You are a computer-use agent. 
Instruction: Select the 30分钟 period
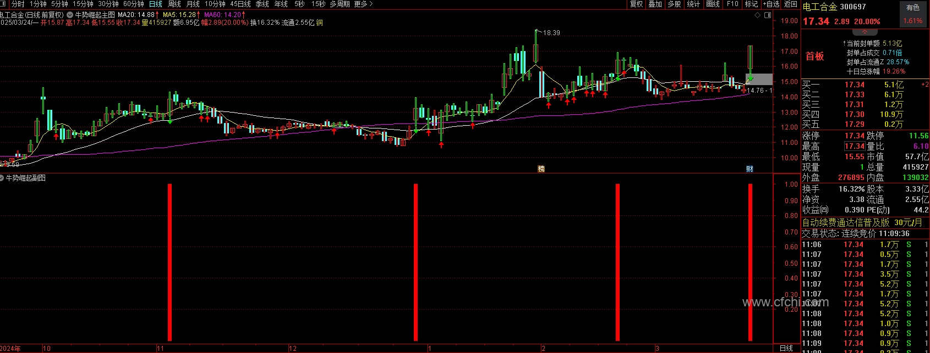coord(108,4)
